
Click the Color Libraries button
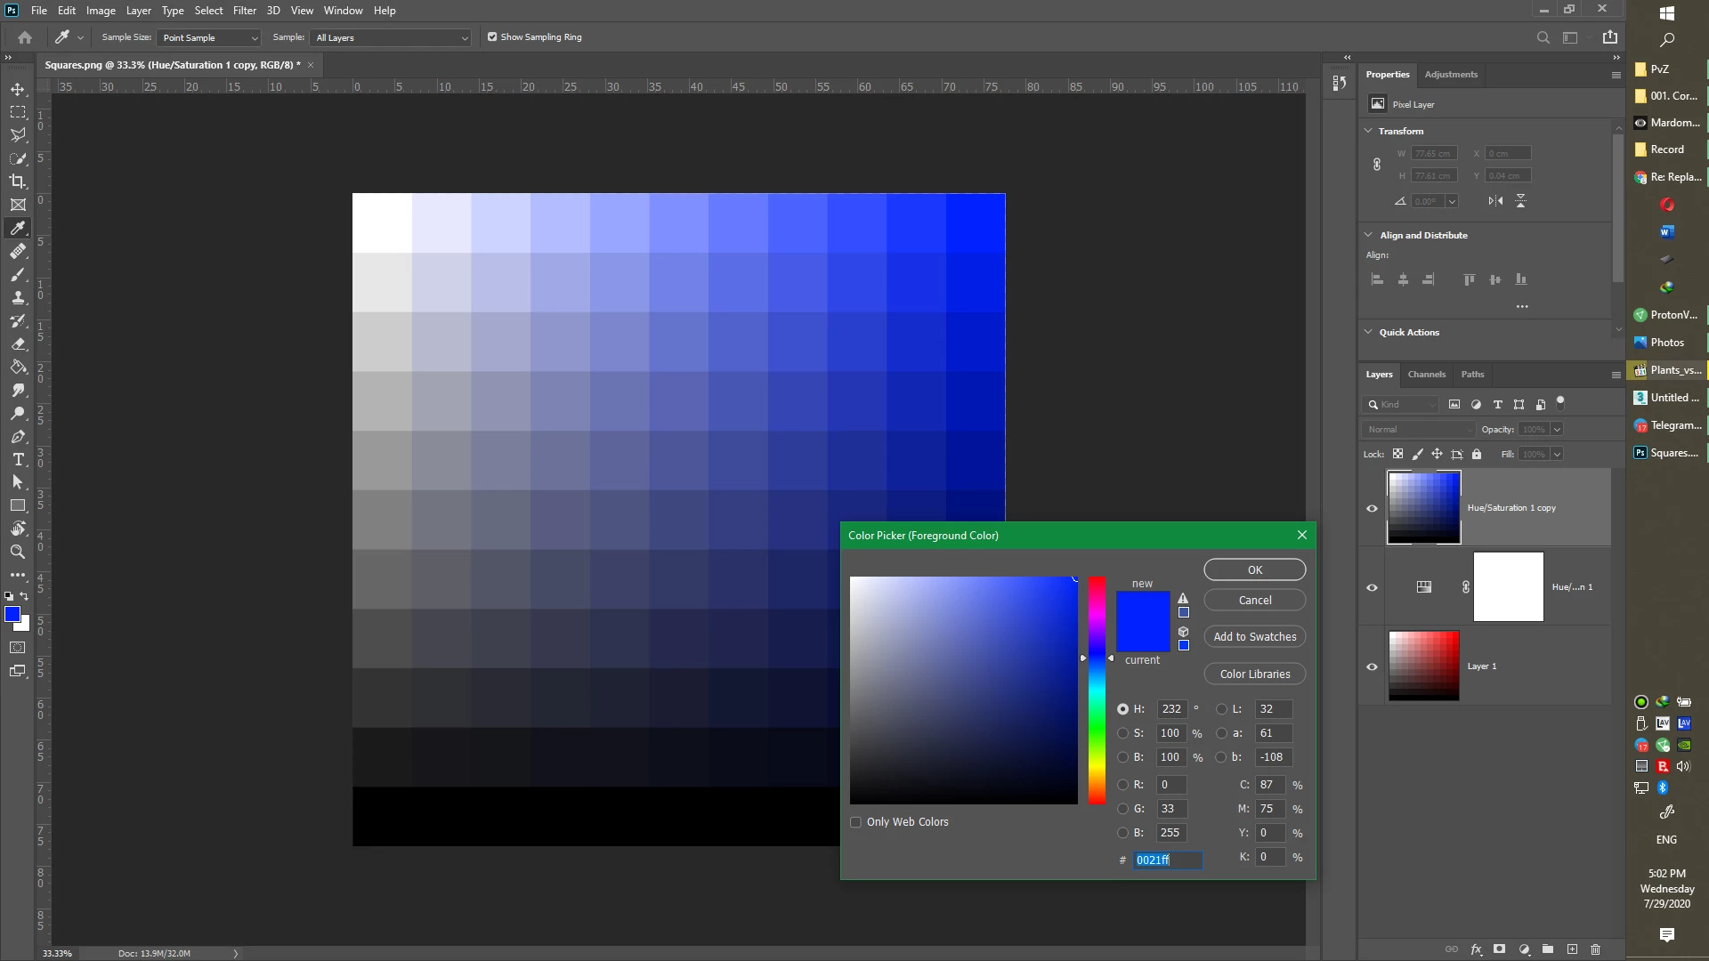point(1254,674)
